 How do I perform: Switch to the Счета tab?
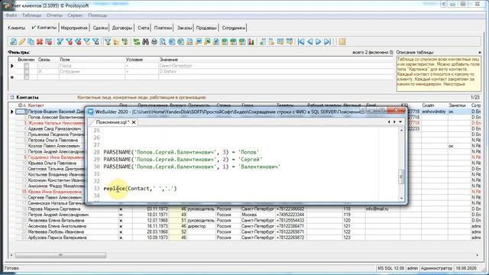tap(144, 27)
